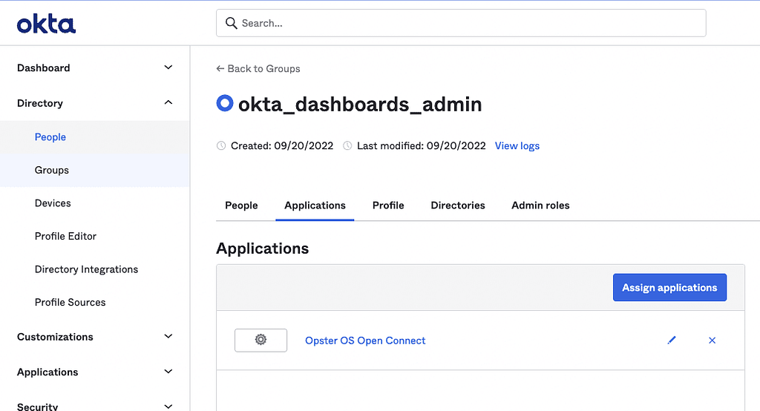Click the gear app icon button

coord(261,341)
